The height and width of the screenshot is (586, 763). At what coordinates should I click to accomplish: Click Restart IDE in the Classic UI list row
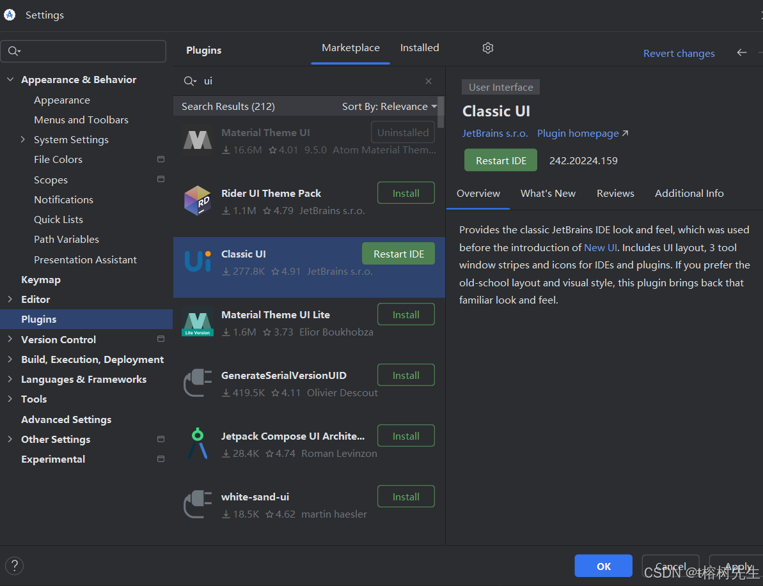click(x=398, y=254)
